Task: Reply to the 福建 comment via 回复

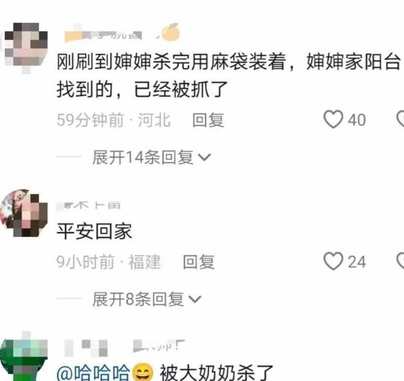Action: click(x=198, y=262)
